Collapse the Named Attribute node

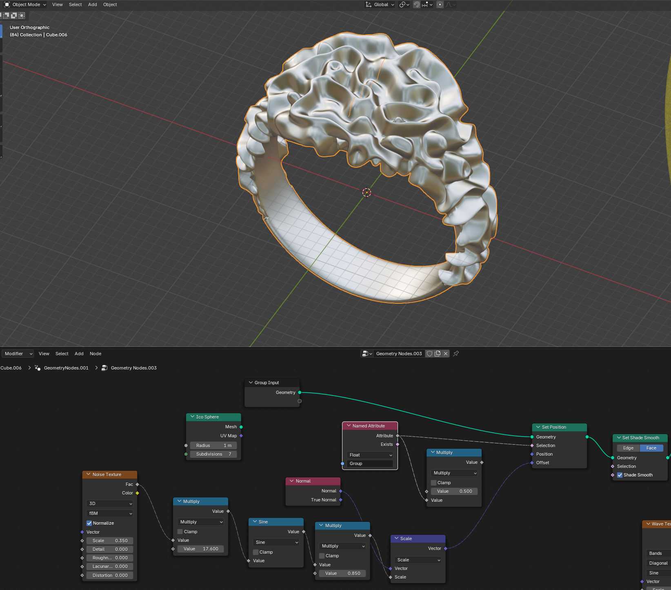(349, 426)
